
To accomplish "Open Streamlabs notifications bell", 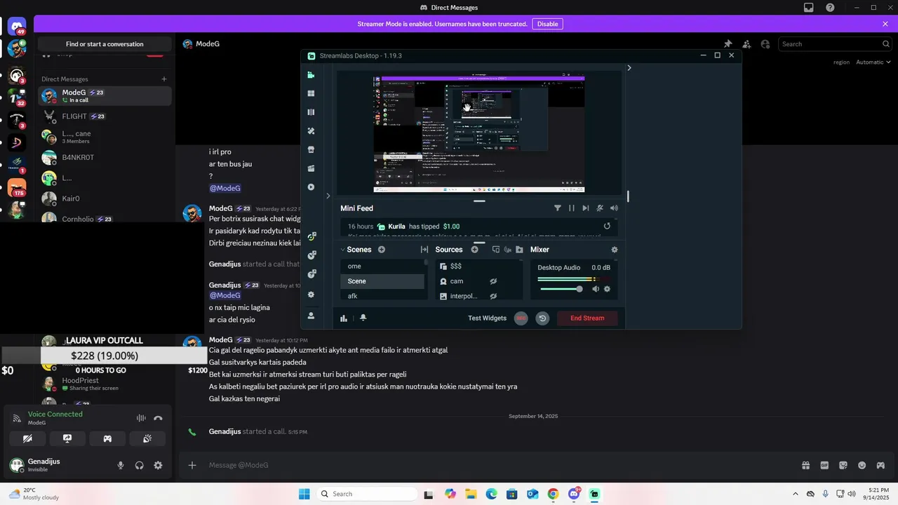I will [x=363, y=318].
